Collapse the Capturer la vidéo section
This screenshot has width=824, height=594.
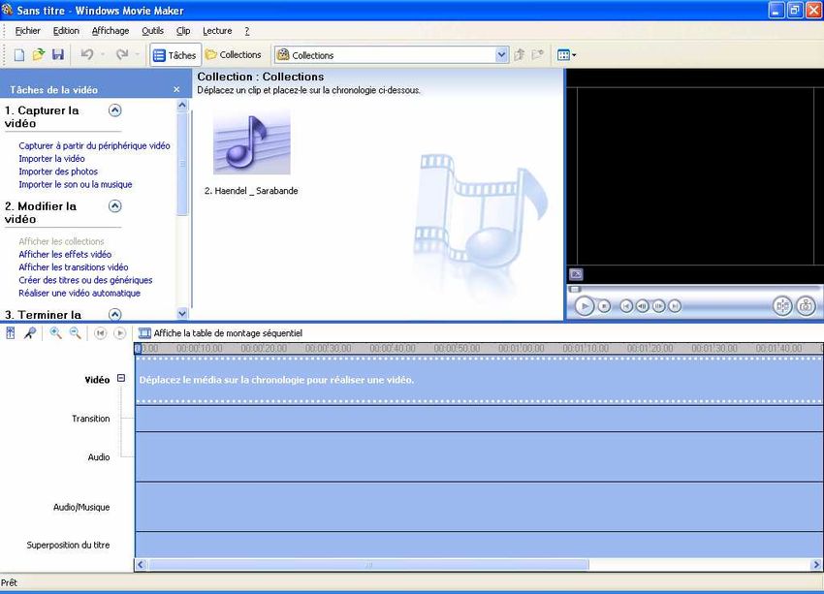(x=115, y=110)
